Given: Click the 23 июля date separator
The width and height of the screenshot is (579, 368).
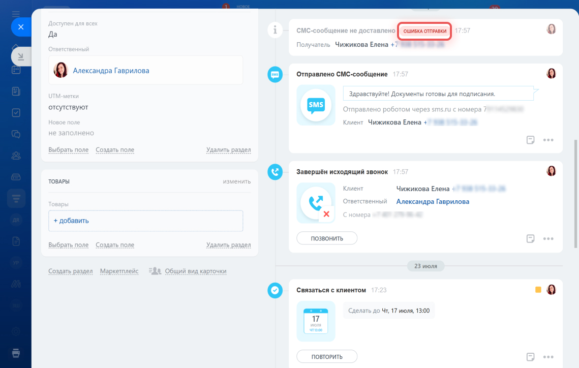Looking at the screenshot, I should click(x=425, y=266).
